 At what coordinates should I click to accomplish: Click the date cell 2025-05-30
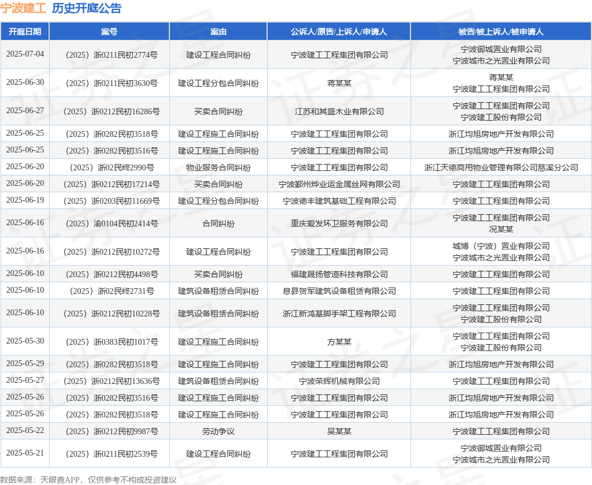[x=25, y=341]
